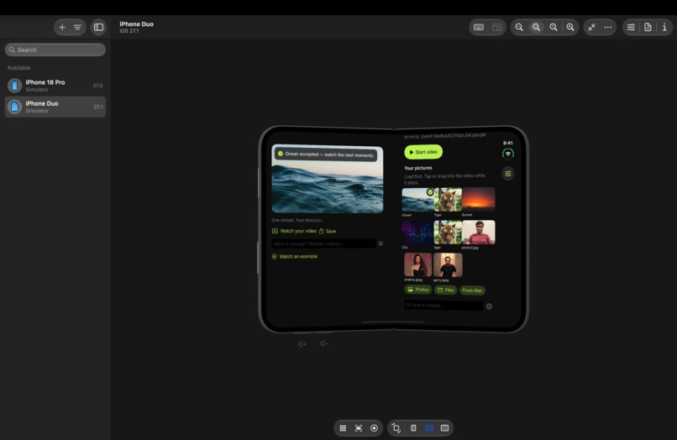Reset zoom to actual size magnifier
The width and height of the screenshot is (677, 440).
tap(553, 27)
